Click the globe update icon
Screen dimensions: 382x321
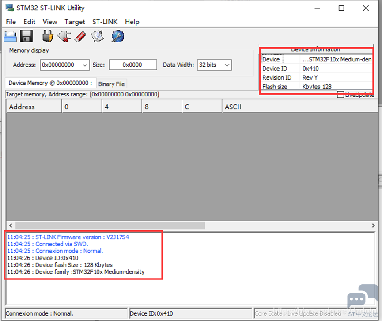click(x=118, y=36)
